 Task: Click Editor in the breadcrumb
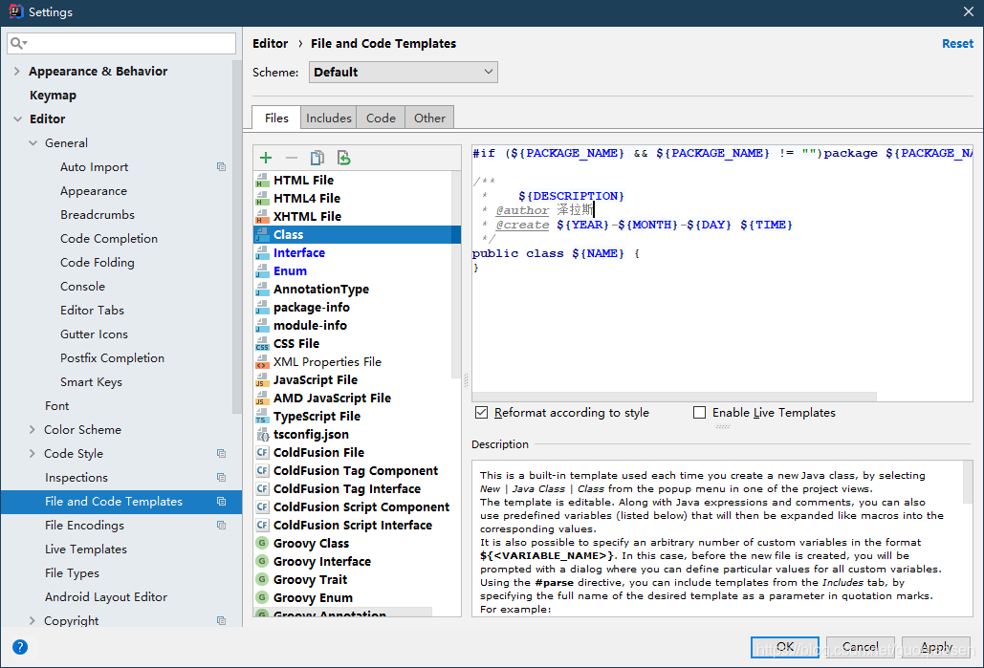[x=270, y=43]
